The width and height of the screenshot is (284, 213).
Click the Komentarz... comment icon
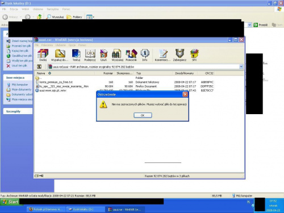(163, 55)
